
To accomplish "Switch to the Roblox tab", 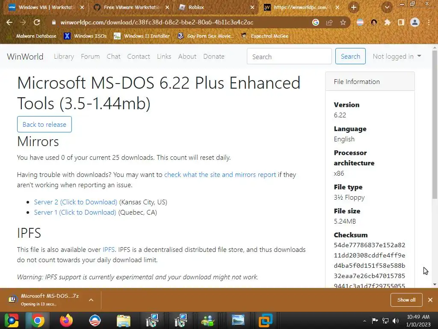I will 217,7.
